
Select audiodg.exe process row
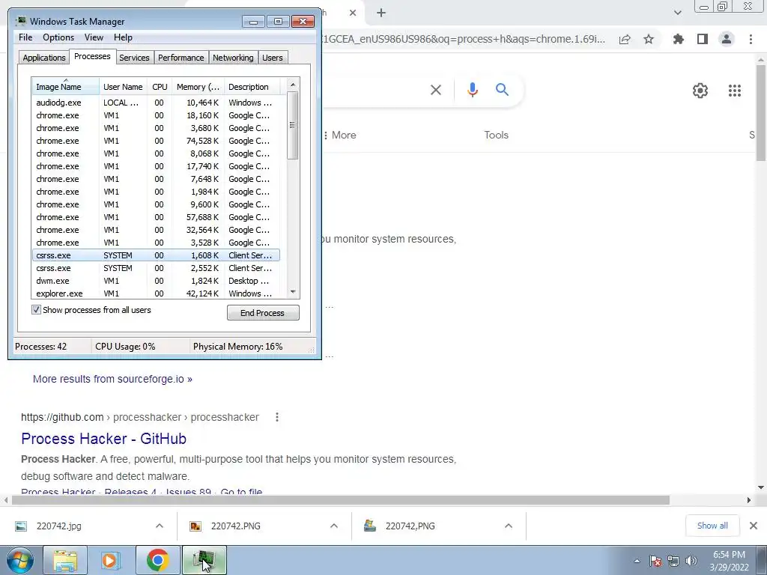(156, 103)
